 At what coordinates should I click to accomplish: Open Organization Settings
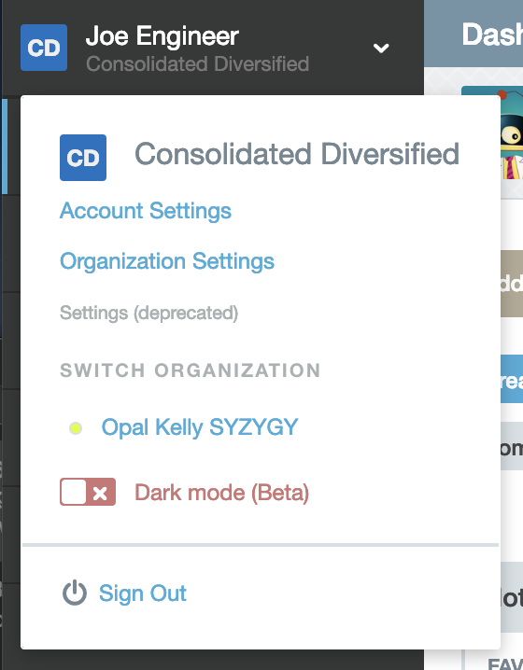click(167, 261)
